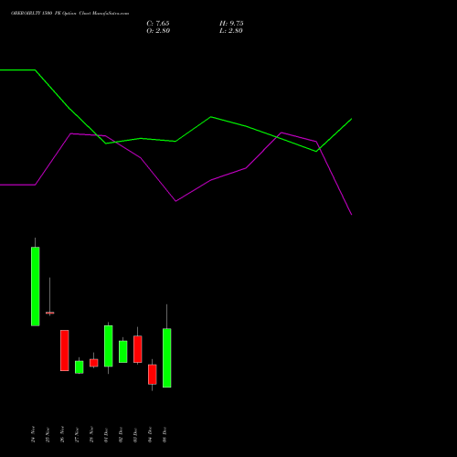Select the tall green candle for 24 Nov
Screen dimensions: 457x457
[36, 286]
